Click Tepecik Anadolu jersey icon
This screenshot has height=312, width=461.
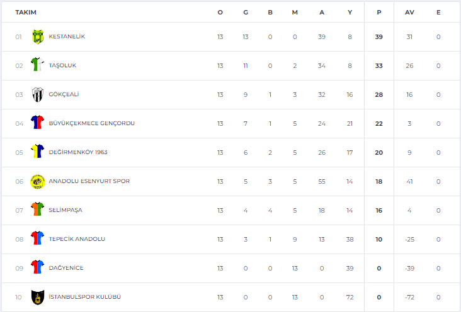37,238
